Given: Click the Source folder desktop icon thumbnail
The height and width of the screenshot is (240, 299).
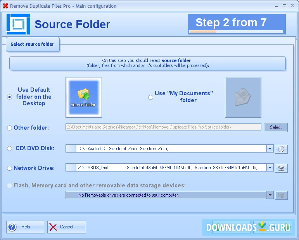Looking at the screenshot, I should coord(84,97).
